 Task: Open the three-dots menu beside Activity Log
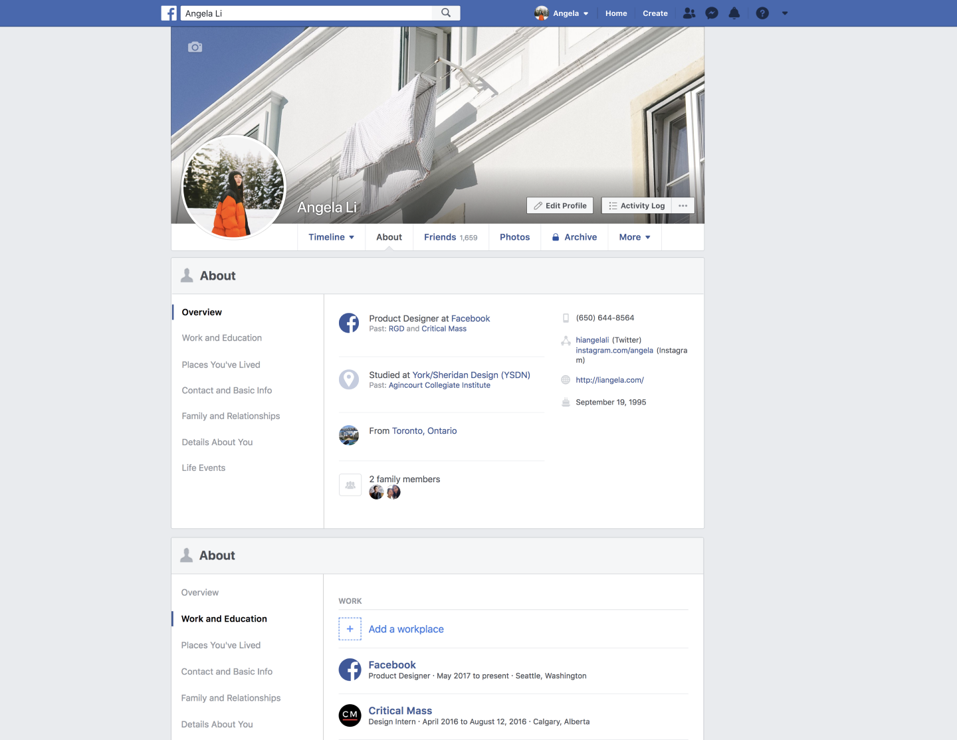point(683,206)
